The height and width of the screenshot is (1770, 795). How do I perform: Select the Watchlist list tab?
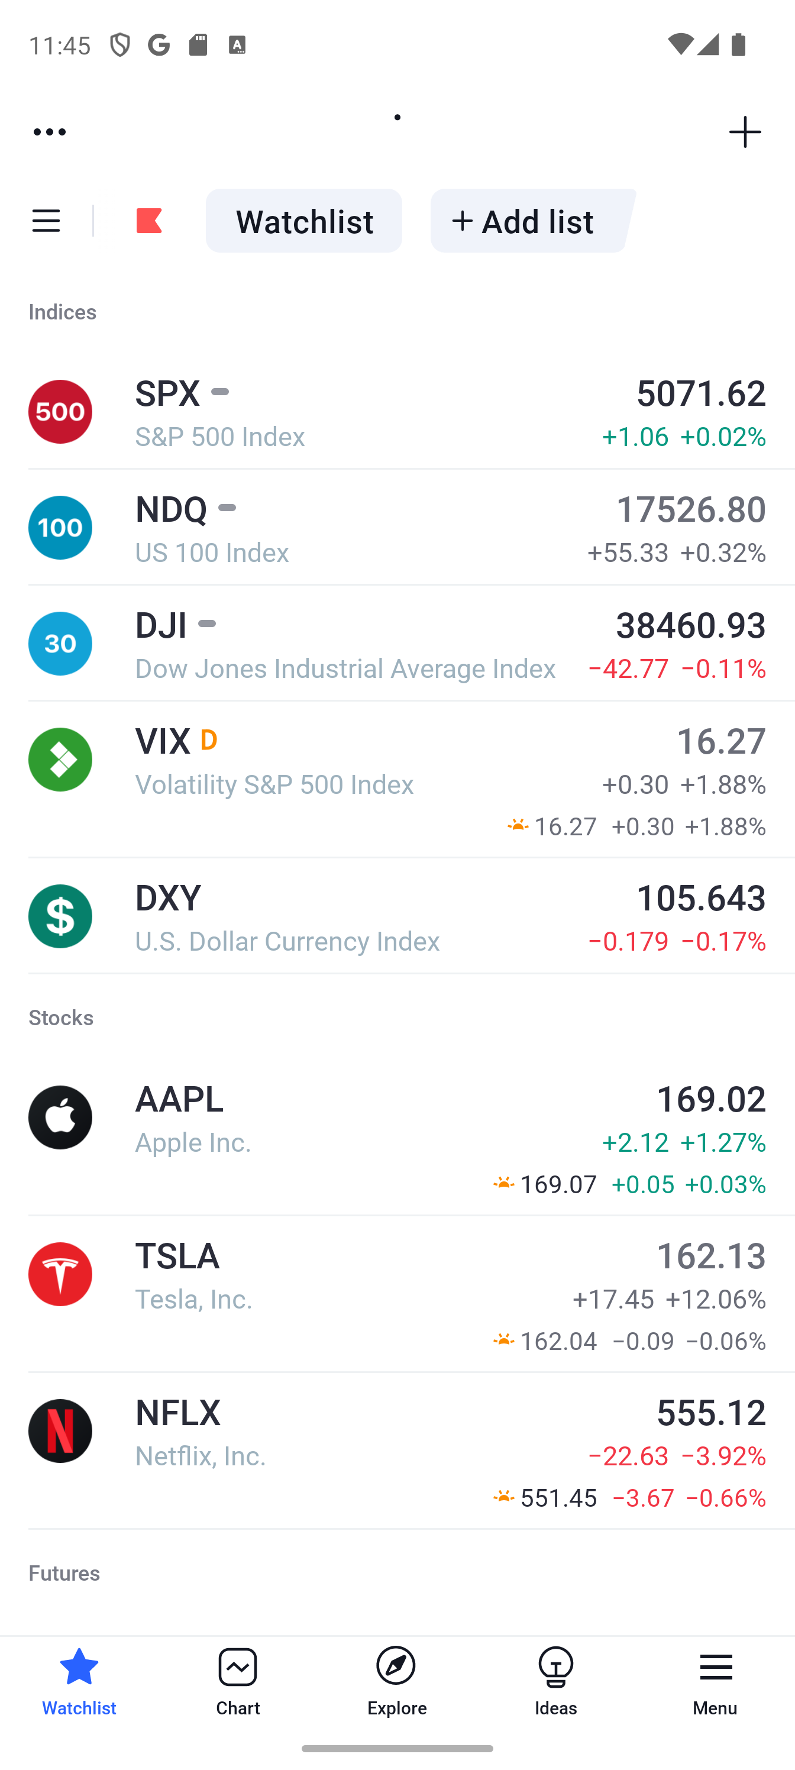[x=303, y=221]
